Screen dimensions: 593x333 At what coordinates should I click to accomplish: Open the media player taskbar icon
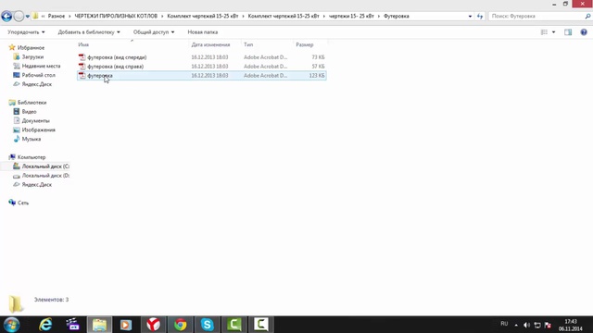126,325
